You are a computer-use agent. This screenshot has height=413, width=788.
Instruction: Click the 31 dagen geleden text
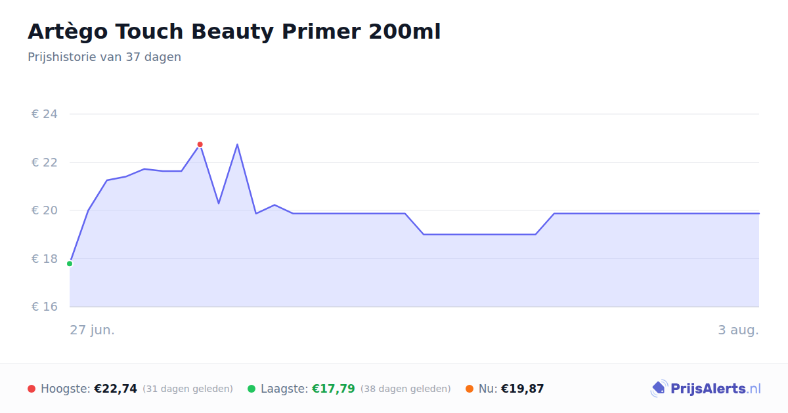point(188,389)
